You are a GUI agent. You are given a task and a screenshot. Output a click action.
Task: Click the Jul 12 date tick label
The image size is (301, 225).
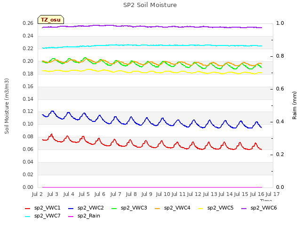pos(194,195)
